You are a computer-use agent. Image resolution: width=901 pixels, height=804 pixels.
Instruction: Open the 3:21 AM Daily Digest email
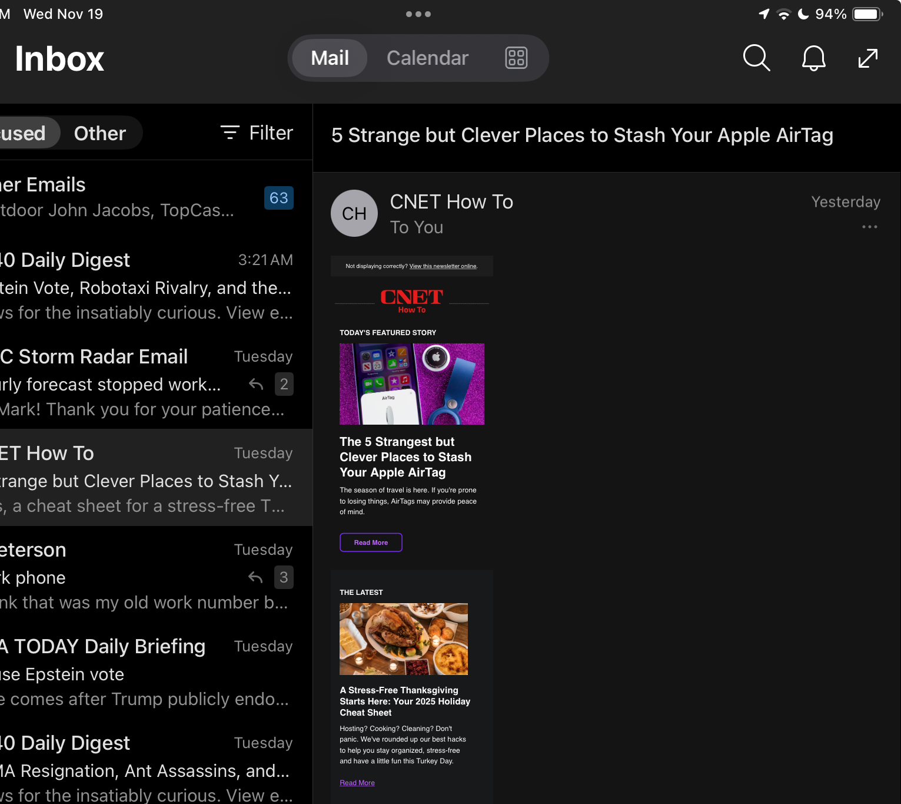[x=156, y=286]
